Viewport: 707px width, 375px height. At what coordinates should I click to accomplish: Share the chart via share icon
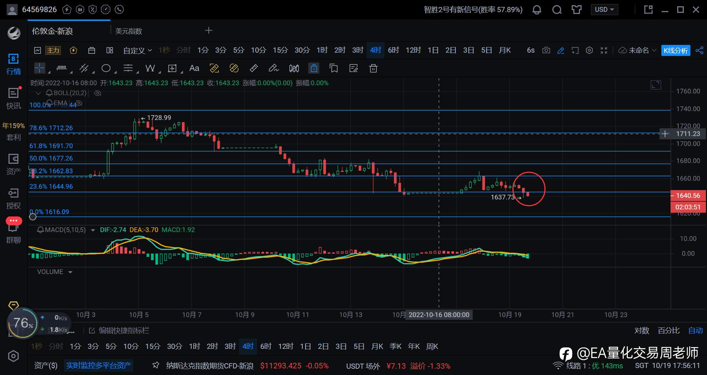(x=699, y=50)
